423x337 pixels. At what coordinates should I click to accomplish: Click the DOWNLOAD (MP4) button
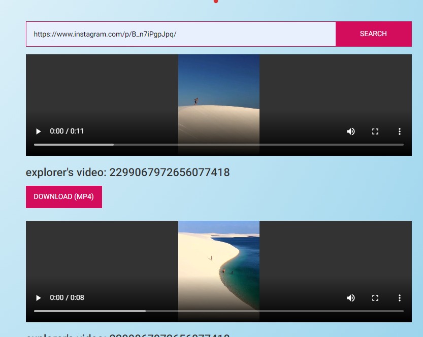pyautogui.click(x=64, y=197)
